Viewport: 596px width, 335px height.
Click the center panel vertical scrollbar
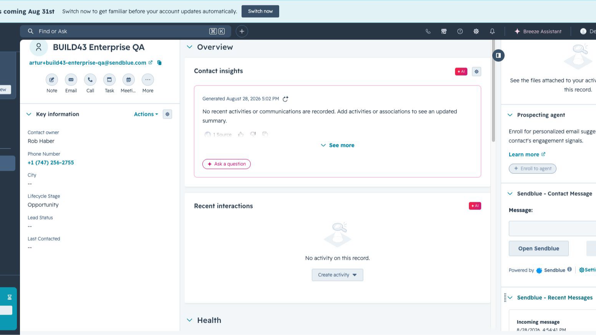click(x=493, y=91)
